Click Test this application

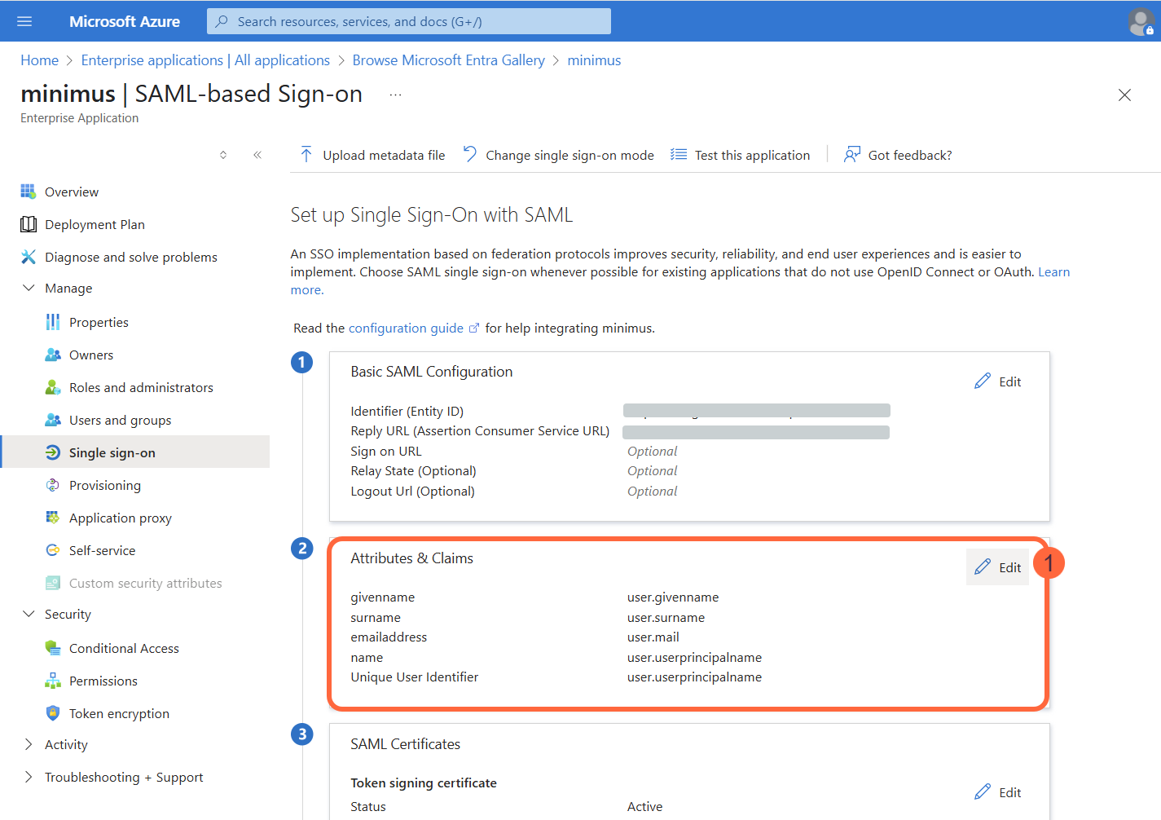point(750,154)
